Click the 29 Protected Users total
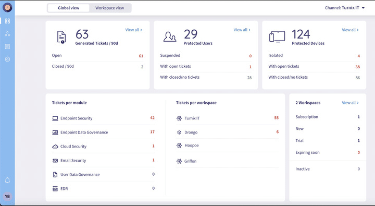This screenshot has height=206, width=375. 191,34
